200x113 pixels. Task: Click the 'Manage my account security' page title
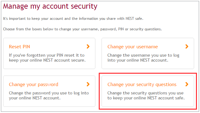[50, 7]
